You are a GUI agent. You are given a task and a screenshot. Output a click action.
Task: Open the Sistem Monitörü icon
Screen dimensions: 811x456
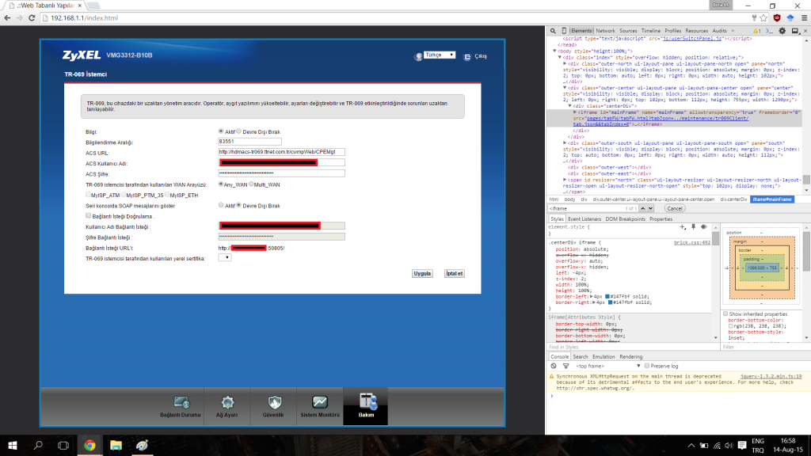[x=320, y=405]
